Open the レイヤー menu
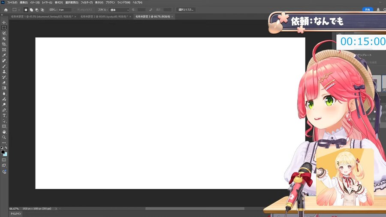 [47, 3]
